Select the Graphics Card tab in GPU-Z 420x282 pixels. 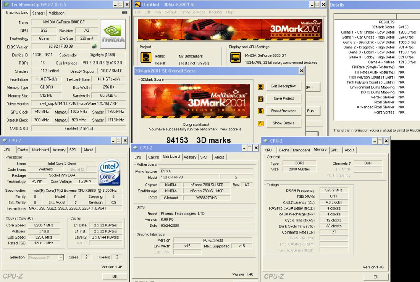[17, 12]
